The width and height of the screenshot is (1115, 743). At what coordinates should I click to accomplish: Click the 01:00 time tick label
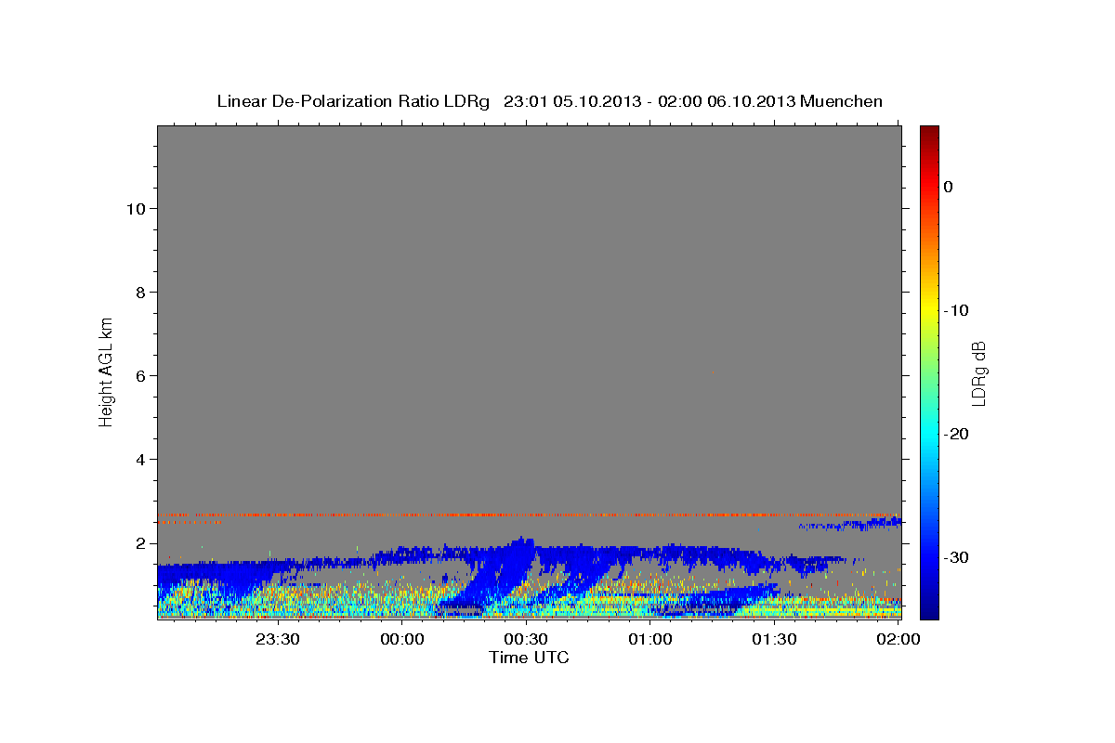(x=650, y=639)
